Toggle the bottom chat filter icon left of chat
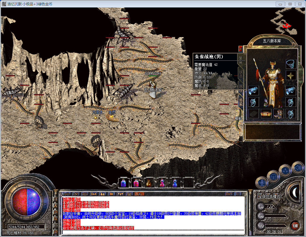The image size is (306, 237). (x=56, y=232)
